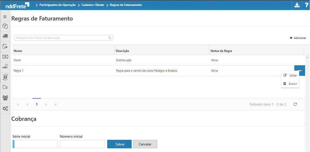Click the Salvar button
Viewport: 310px width, 152px height.
119,144
